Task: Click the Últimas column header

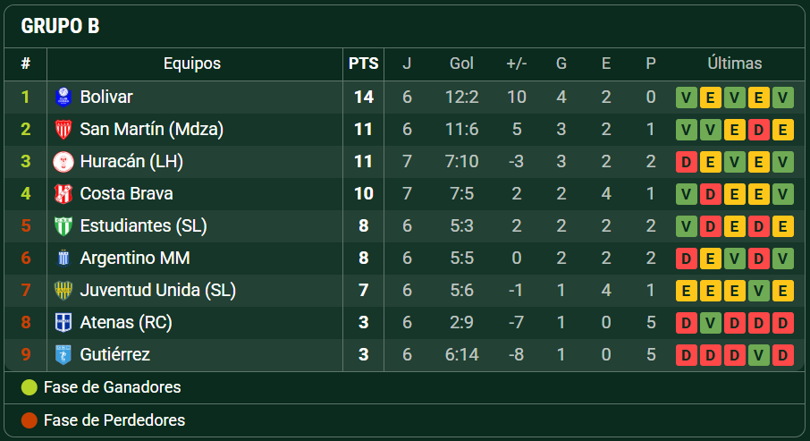Action: coord(735,64)
